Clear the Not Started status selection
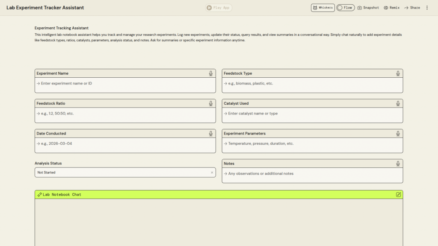438x246 pixels. coord(212,173)
